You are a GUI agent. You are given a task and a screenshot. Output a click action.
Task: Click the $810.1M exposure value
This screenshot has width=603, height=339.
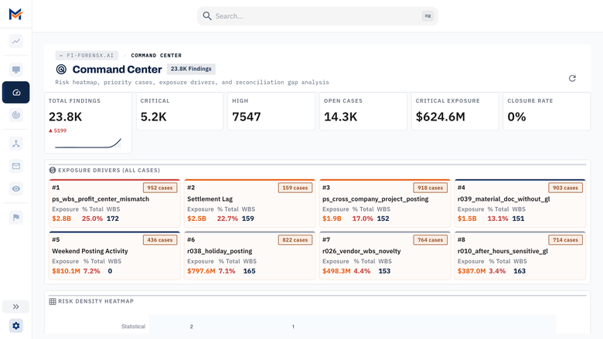(66, 271)
